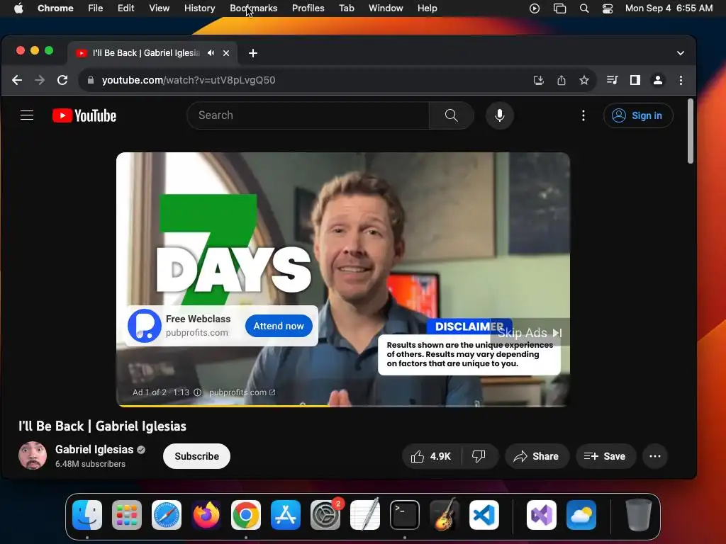
Task: Go forward with browser forward arrow
Action: pos(40,80)
